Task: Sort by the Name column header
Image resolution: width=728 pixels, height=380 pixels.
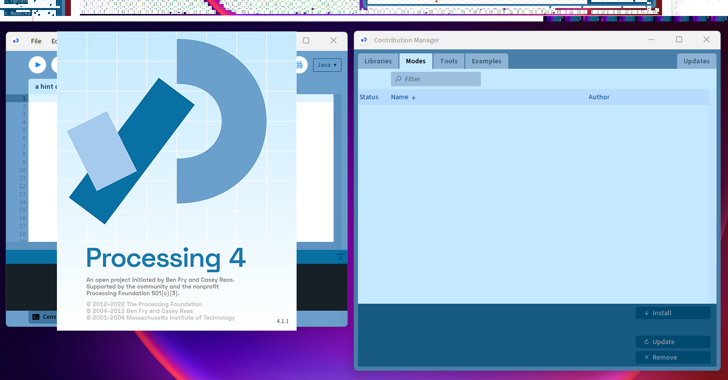Action: tap(403, 97)
